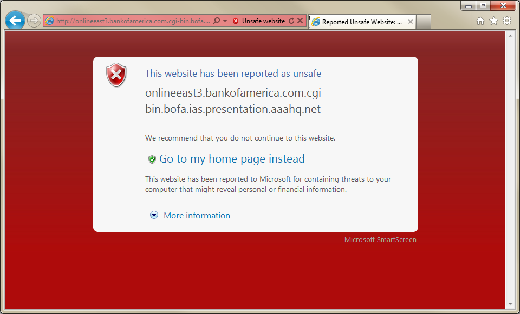Click the More information link
The width and height of the screenshot is (520, 314).
coord(197,216)
